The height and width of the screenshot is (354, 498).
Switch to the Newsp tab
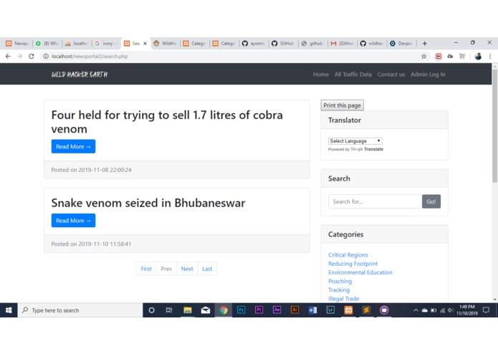coord(17,44)
